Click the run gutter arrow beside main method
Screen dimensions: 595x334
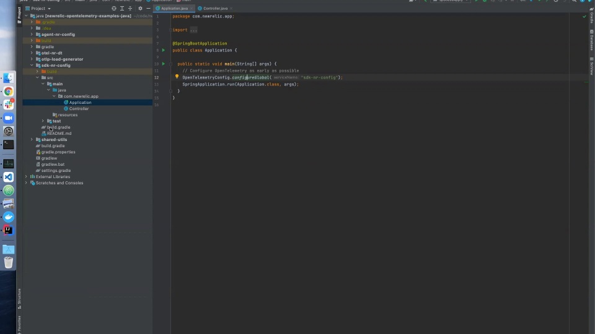pos(164,64)
